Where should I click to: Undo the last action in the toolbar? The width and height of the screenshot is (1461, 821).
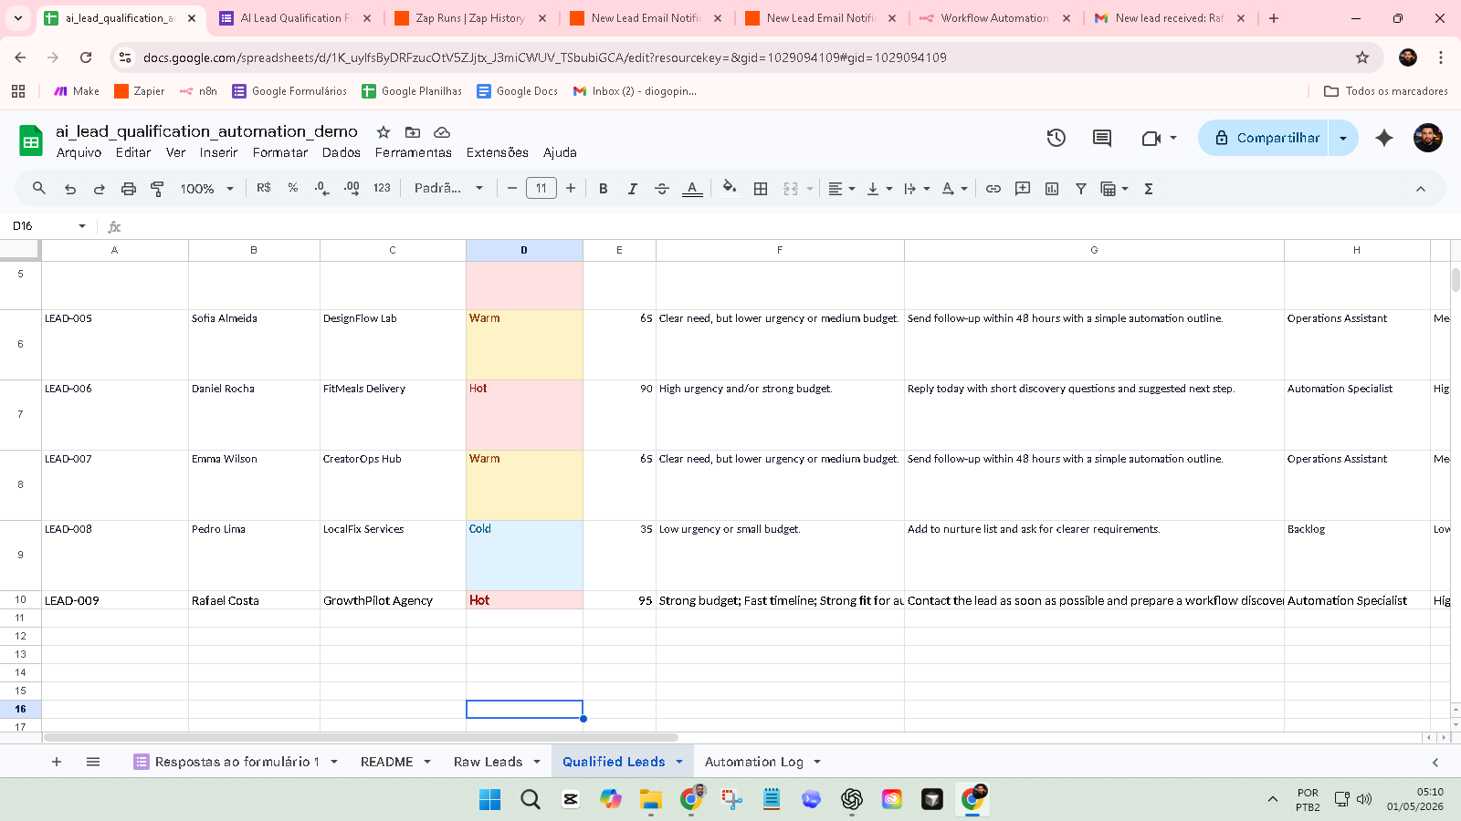tap(70, 189)
